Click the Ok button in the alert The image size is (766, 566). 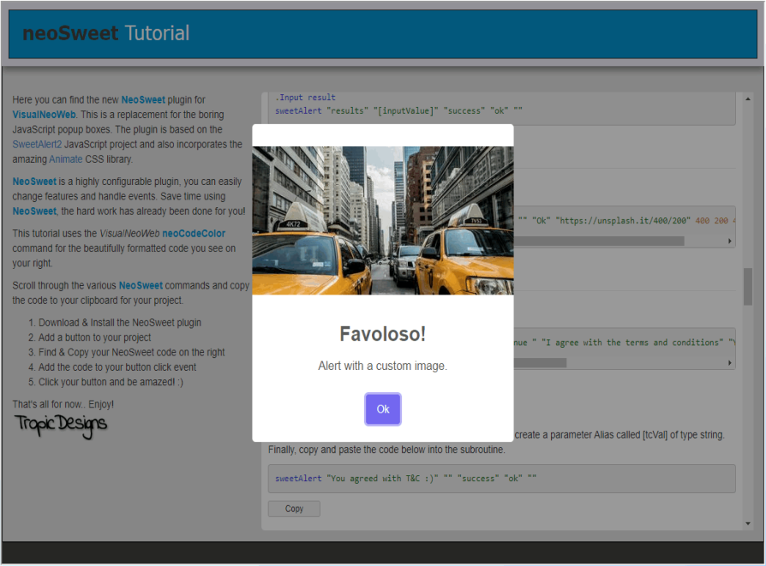tap(382, 409)
